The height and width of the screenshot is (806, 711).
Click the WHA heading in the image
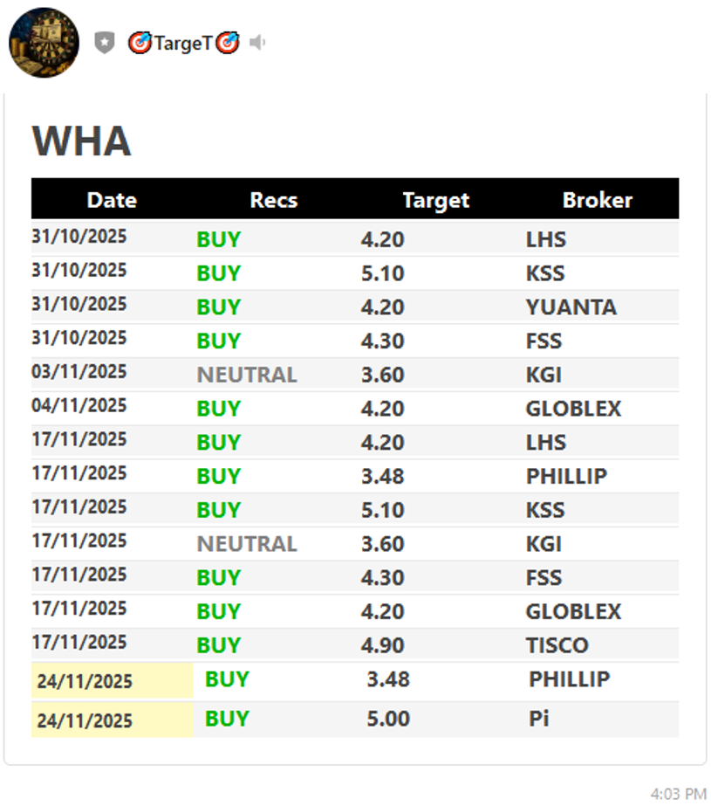click(81, 141)
